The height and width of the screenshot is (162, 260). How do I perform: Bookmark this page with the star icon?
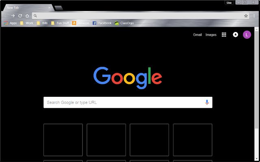click(246, 16)
